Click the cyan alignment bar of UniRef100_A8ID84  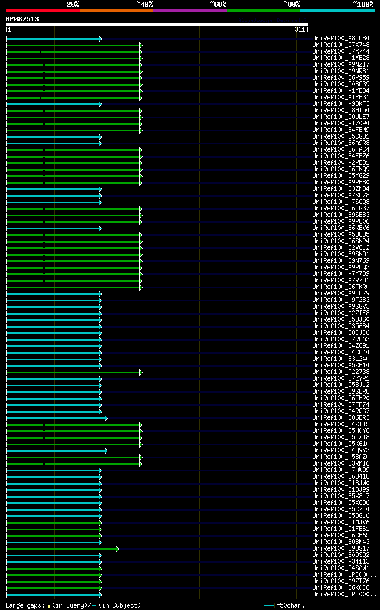54,39
